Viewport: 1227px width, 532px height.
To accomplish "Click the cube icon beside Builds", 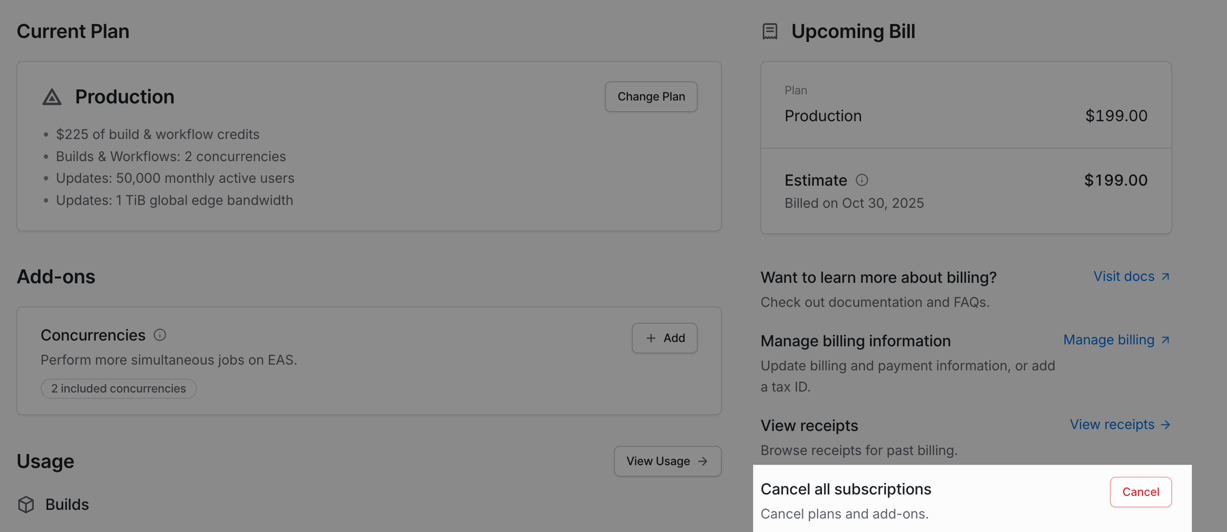I will (x=25, y=505).
